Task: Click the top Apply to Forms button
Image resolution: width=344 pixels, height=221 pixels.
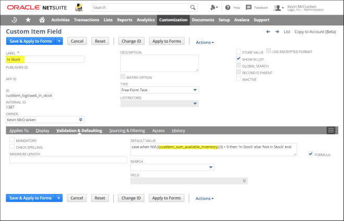Action: [167, 41]
